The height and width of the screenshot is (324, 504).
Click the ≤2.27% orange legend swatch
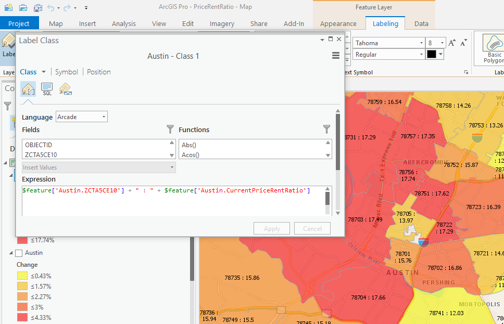click(22, 296)
